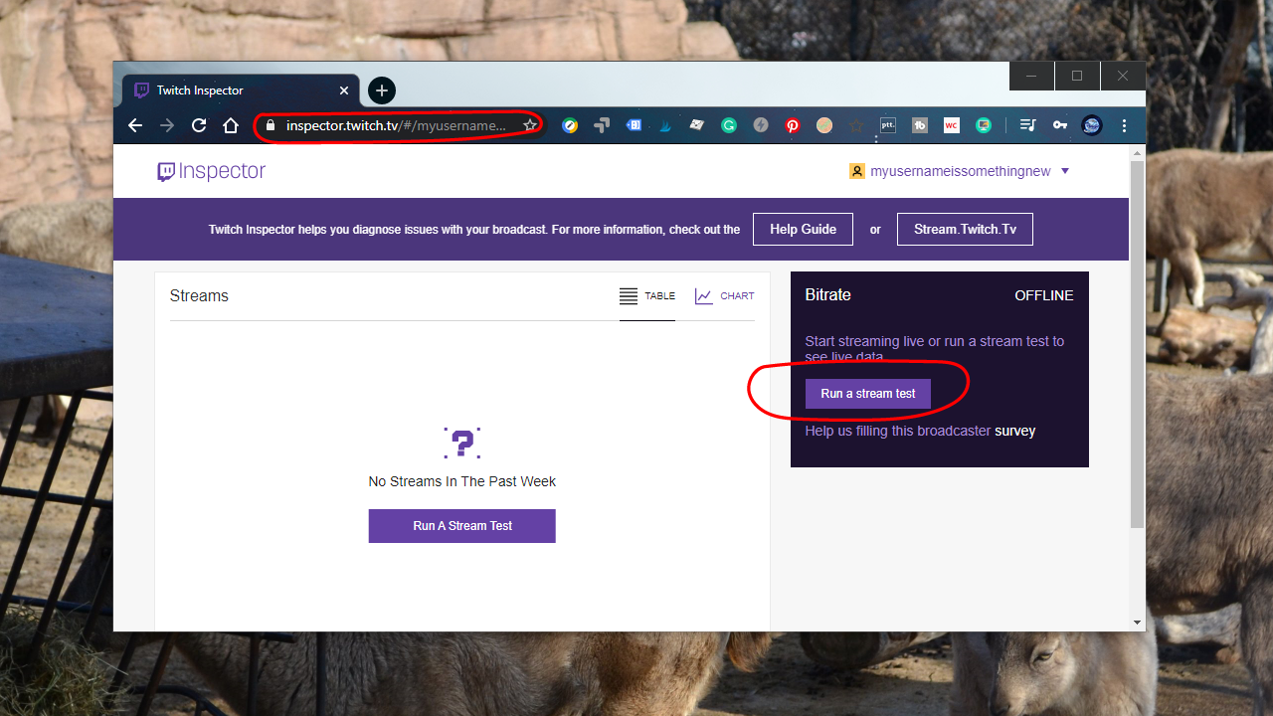Click the ptt. extension icon
The height and width of the screenshot is (716, 1273).
[888, 125]
